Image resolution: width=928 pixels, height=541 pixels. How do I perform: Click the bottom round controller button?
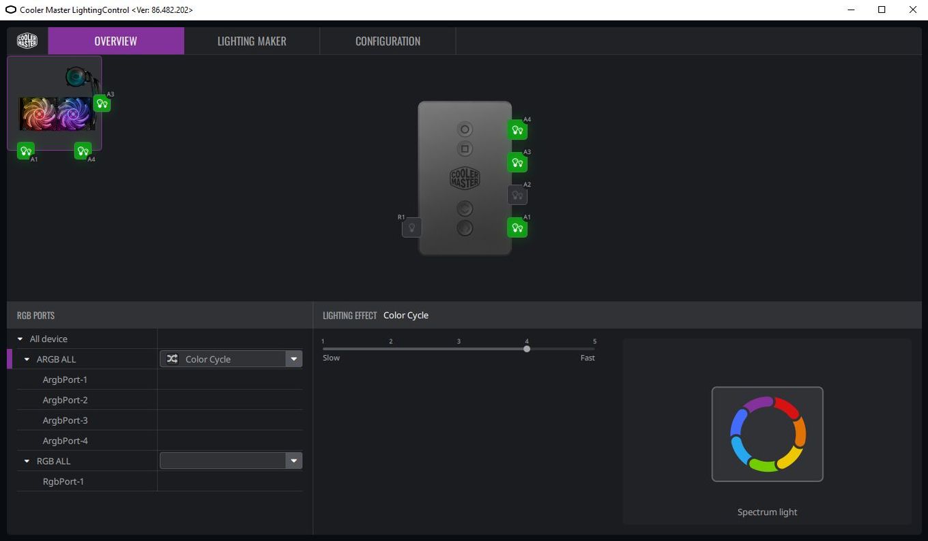pos(465,228)
